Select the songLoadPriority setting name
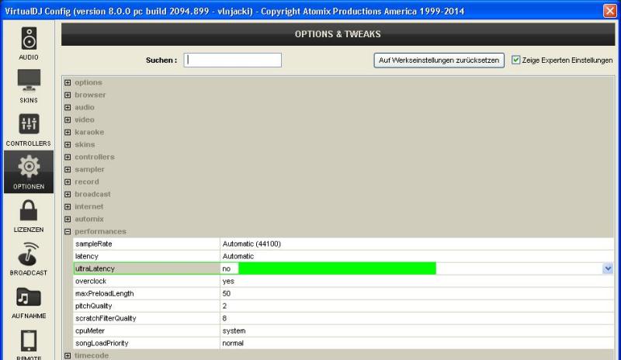621x360 pixels. [102, 343]
